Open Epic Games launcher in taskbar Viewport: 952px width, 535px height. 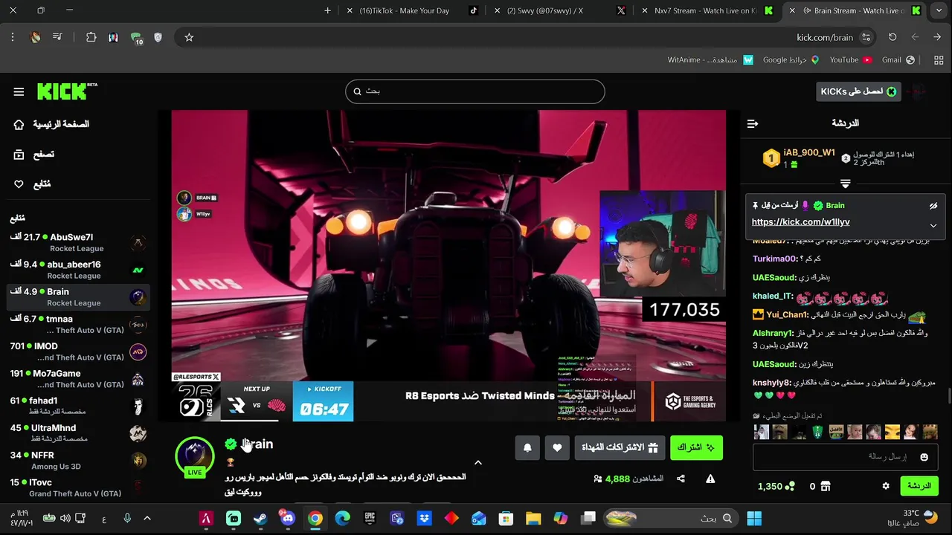click(370, 519)
